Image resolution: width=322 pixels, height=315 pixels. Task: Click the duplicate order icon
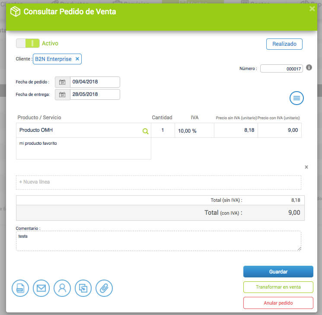tap(83, 288)
